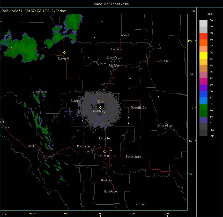Click the Olds town label
The width and height of the screenshot is (223, 217).
100,102
